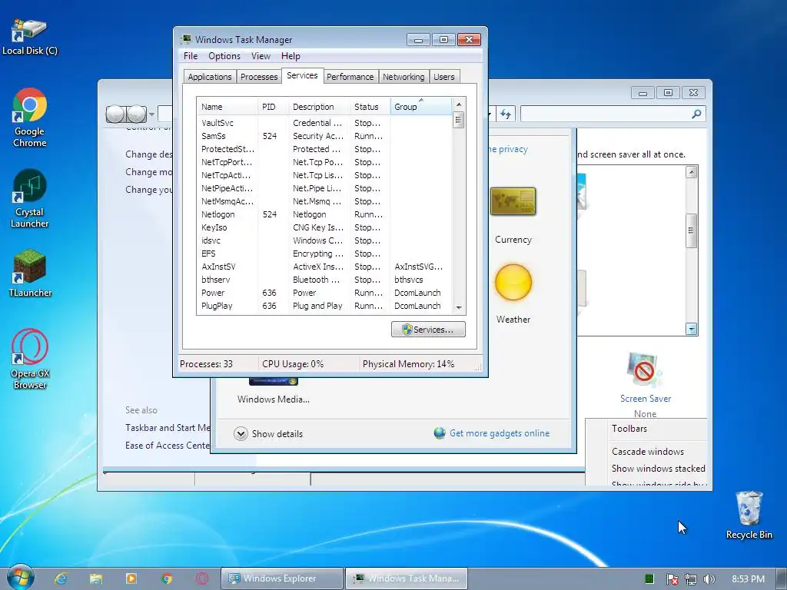Screen dimensions: 787x590
Task: Select the Currency gadget icon
Action: pyautogui.click(x=513, y=201)
